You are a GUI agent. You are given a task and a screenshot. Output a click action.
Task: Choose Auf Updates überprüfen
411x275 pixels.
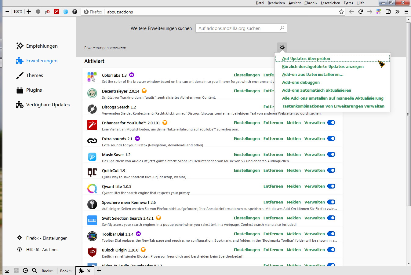pos(333,58)
